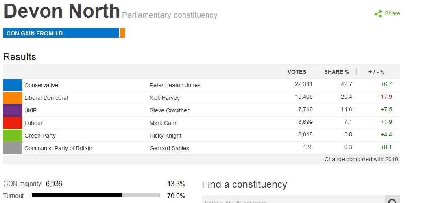Click the Liberal Democrat orange swatch

[x=13, y=98]
